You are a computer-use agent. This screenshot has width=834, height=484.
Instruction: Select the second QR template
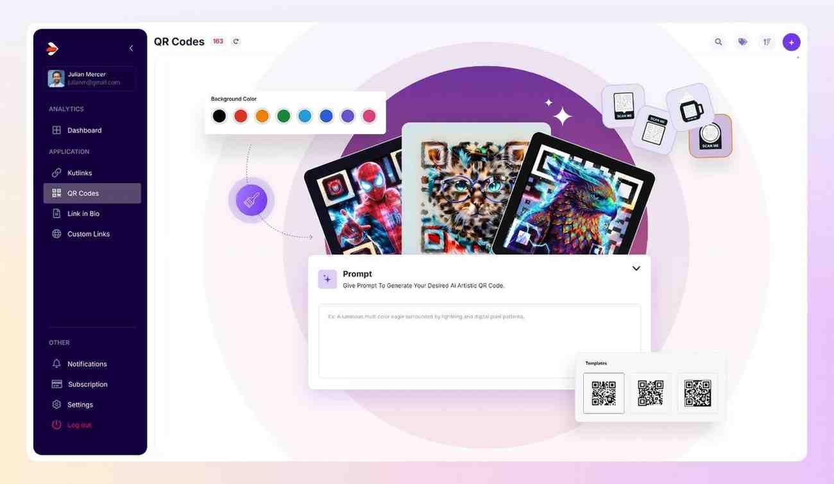[x=651, y=393]
